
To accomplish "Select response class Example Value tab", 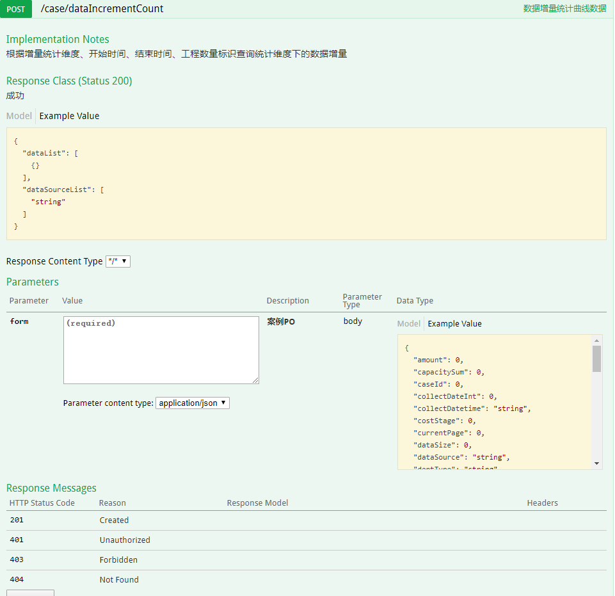I will [69, 116].
